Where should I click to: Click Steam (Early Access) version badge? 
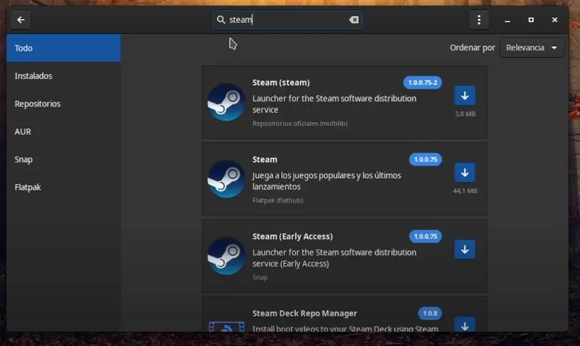pyautogui.click(x=425, y=236)
